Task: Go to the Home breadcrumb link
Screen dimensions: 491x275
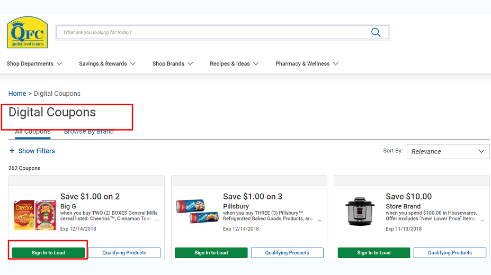Action: tap(17, 94)
